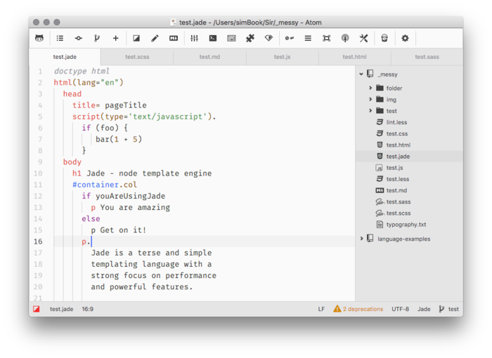This screenshot has width=492, height=358.
Task: Toggle the Markdown preview icon
Action: click(x=174, y=38)
